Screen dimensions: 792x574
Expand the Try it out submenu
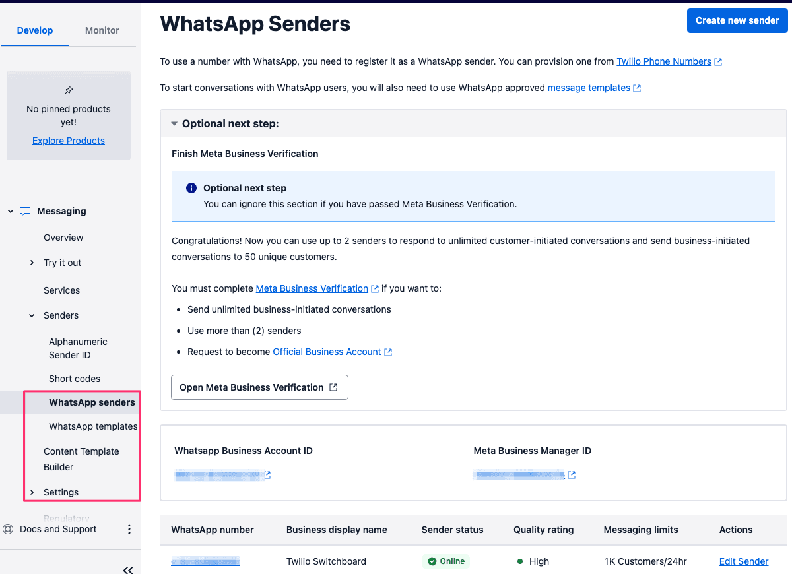(32, 263)
